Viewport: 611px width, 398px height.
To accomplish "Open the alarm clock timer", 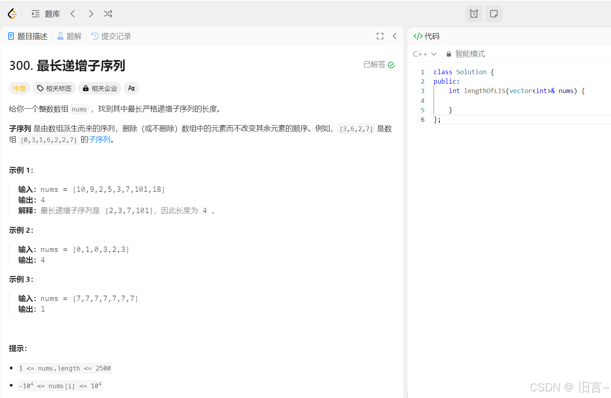I will click(x=474, y=14).
